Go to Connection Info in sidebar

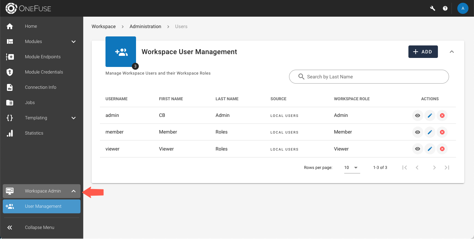point(40,87)
